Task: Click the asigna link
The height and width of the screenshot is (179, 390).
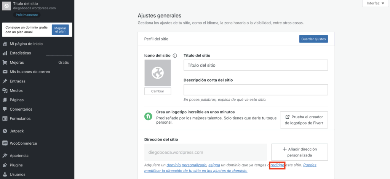Action: pos(214,165)
